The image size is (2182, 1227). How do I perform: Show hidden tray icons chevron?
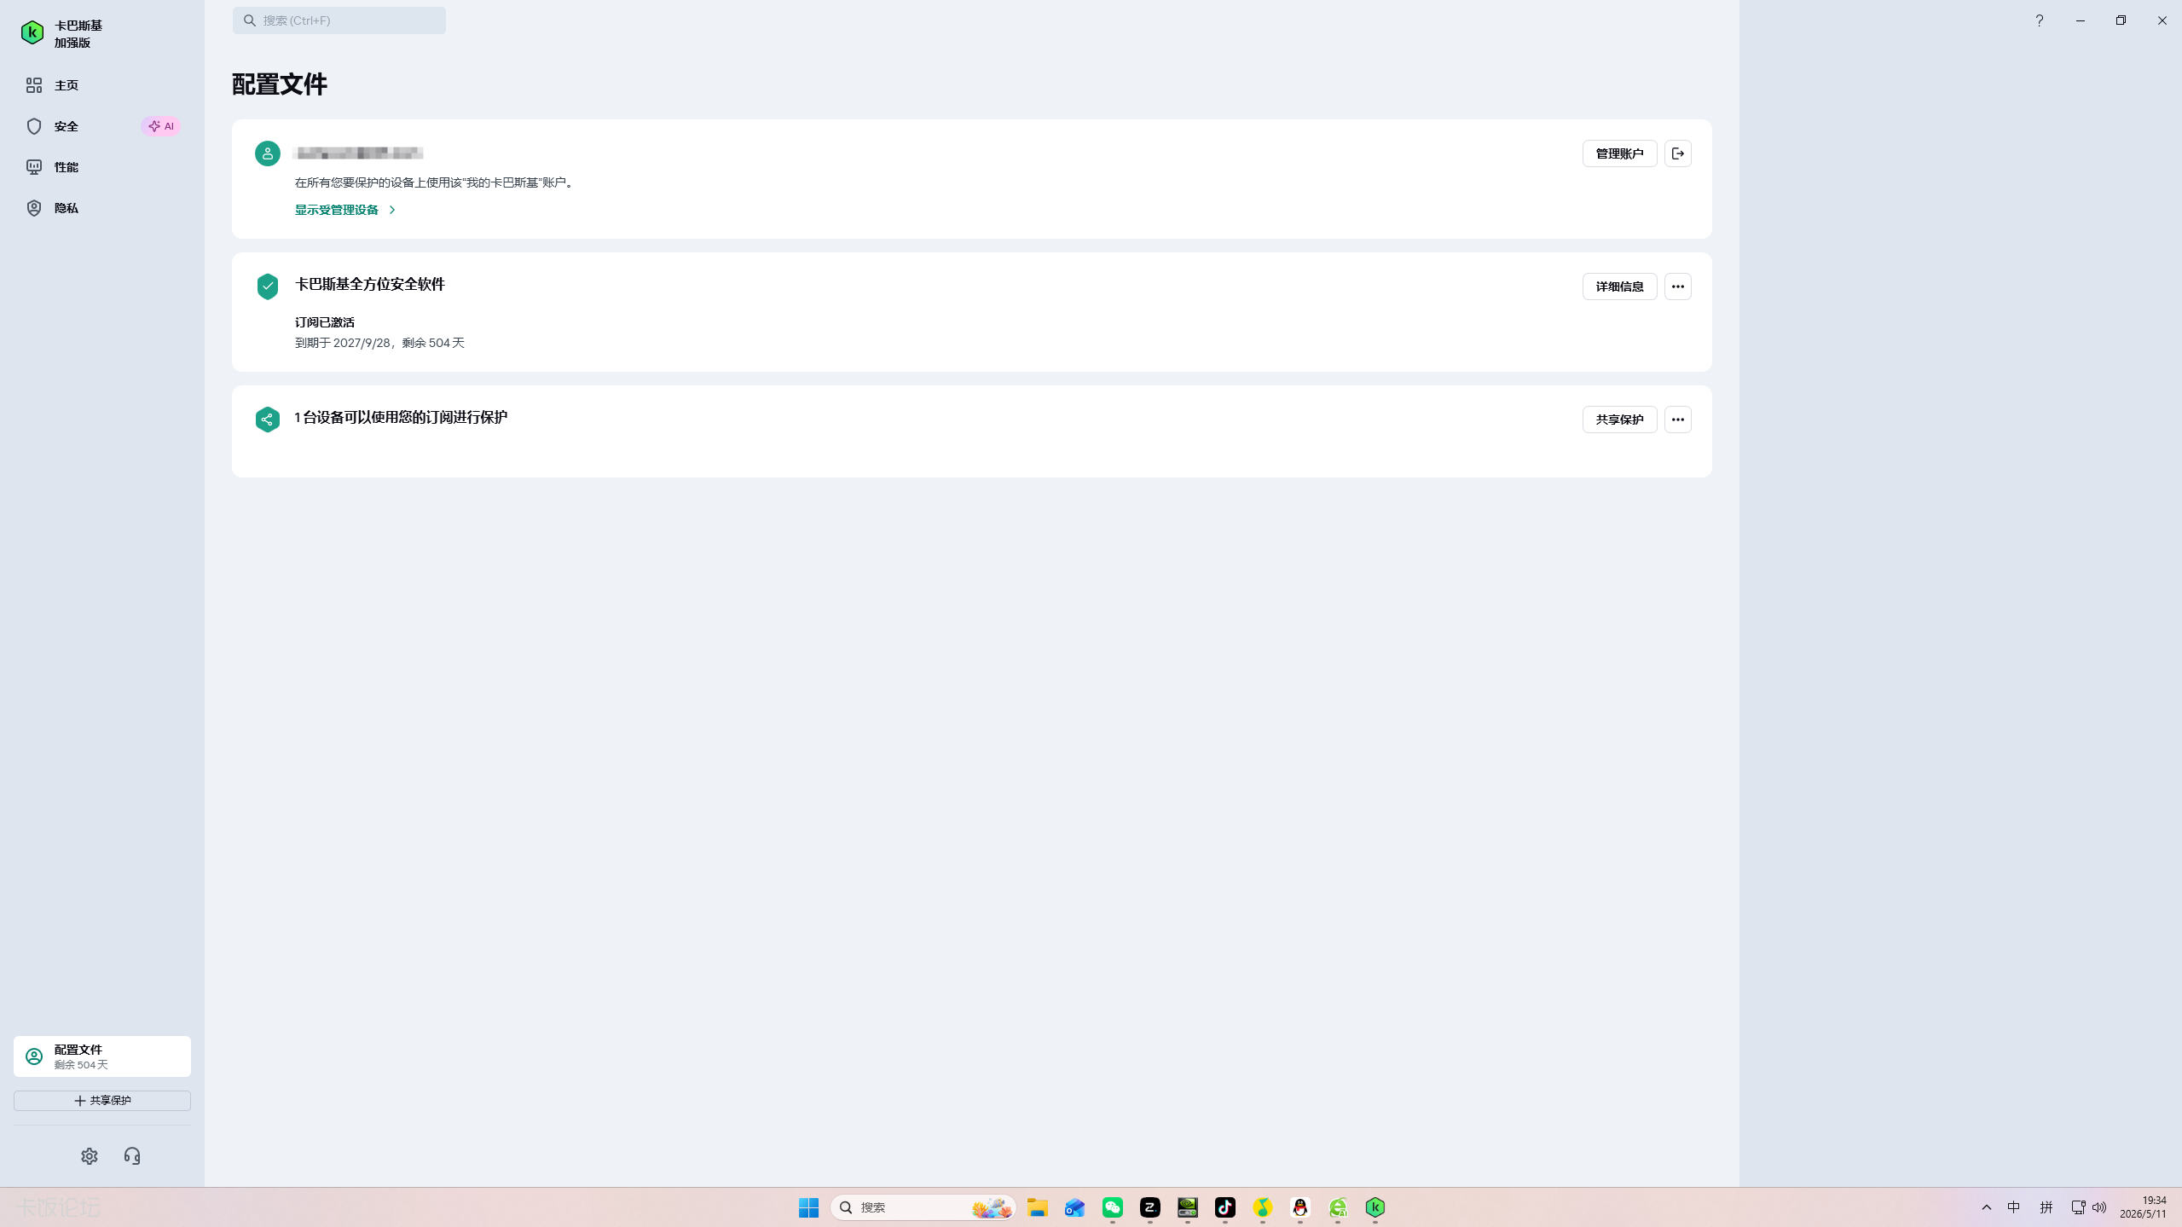[1986, 1207]
